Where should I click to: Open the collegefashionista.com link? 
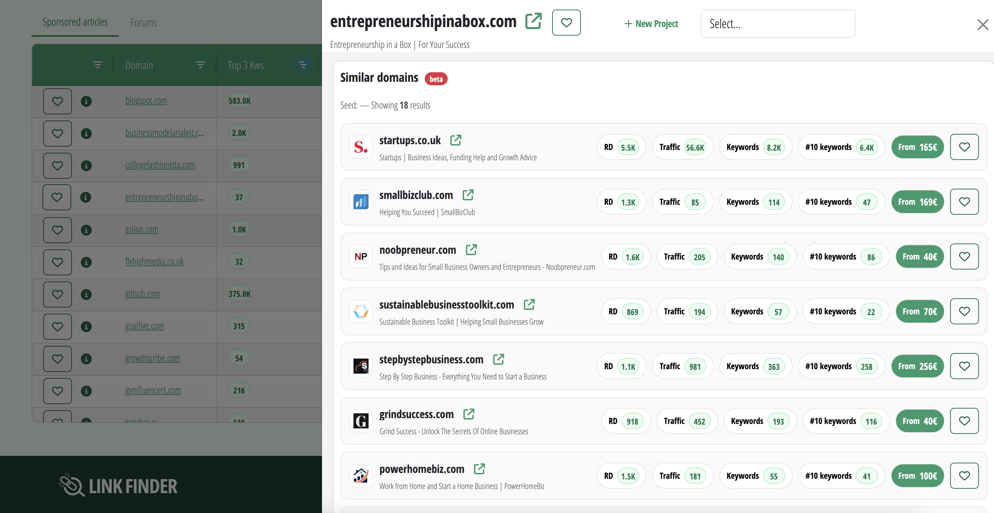coord(160,165)
